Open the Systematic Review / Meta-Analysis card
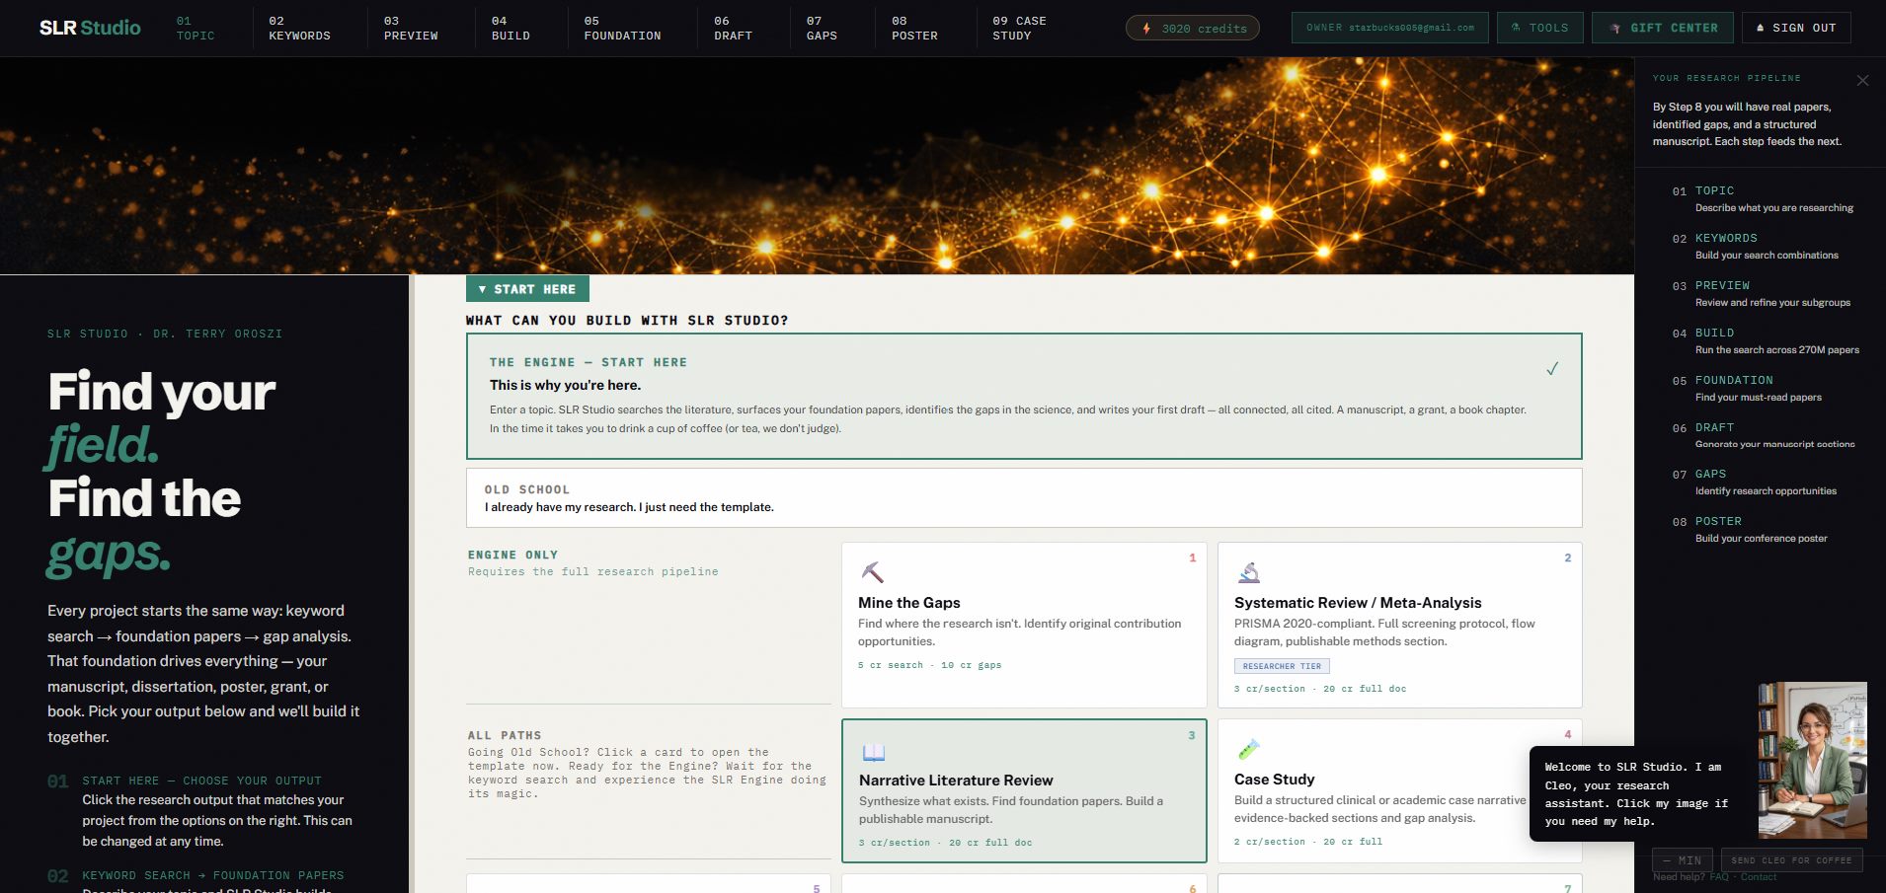The image size is (1886, 893). [x=1400, y=625]
